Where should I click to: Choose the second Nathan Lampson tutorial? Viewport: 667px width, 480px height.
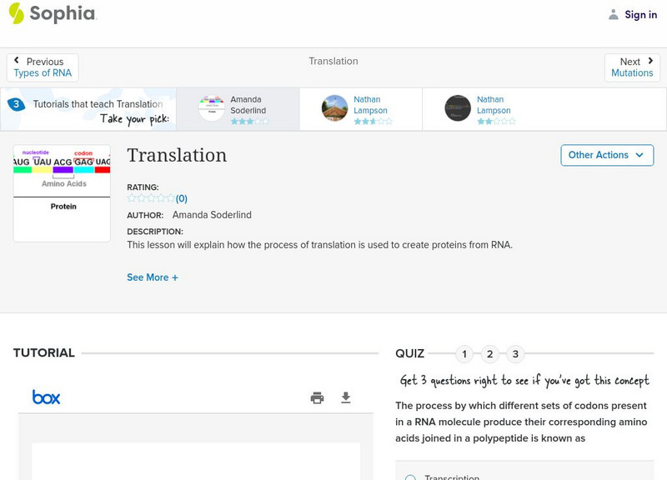tap(484, 109)
